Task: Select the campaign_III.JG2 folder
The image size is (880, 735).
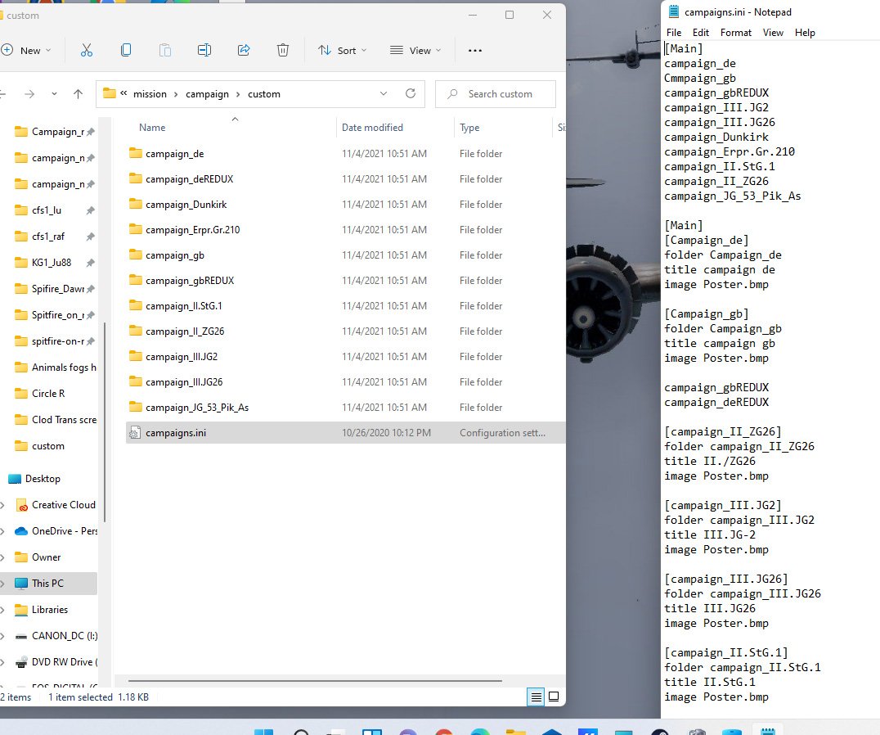Action: 182,357
